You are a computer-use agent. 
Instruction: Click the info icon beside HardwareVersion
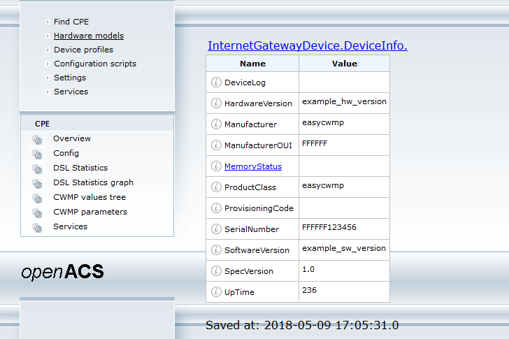coord(216,103)
